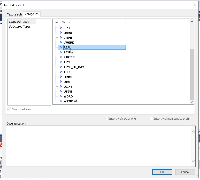Click the diamond icon beside LWORD
The image size is (200, 180).
click(x=61, y=42)
